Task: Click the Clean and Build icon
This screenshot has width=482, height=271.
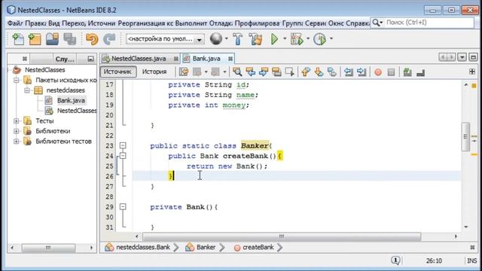Action: (255, 39)
